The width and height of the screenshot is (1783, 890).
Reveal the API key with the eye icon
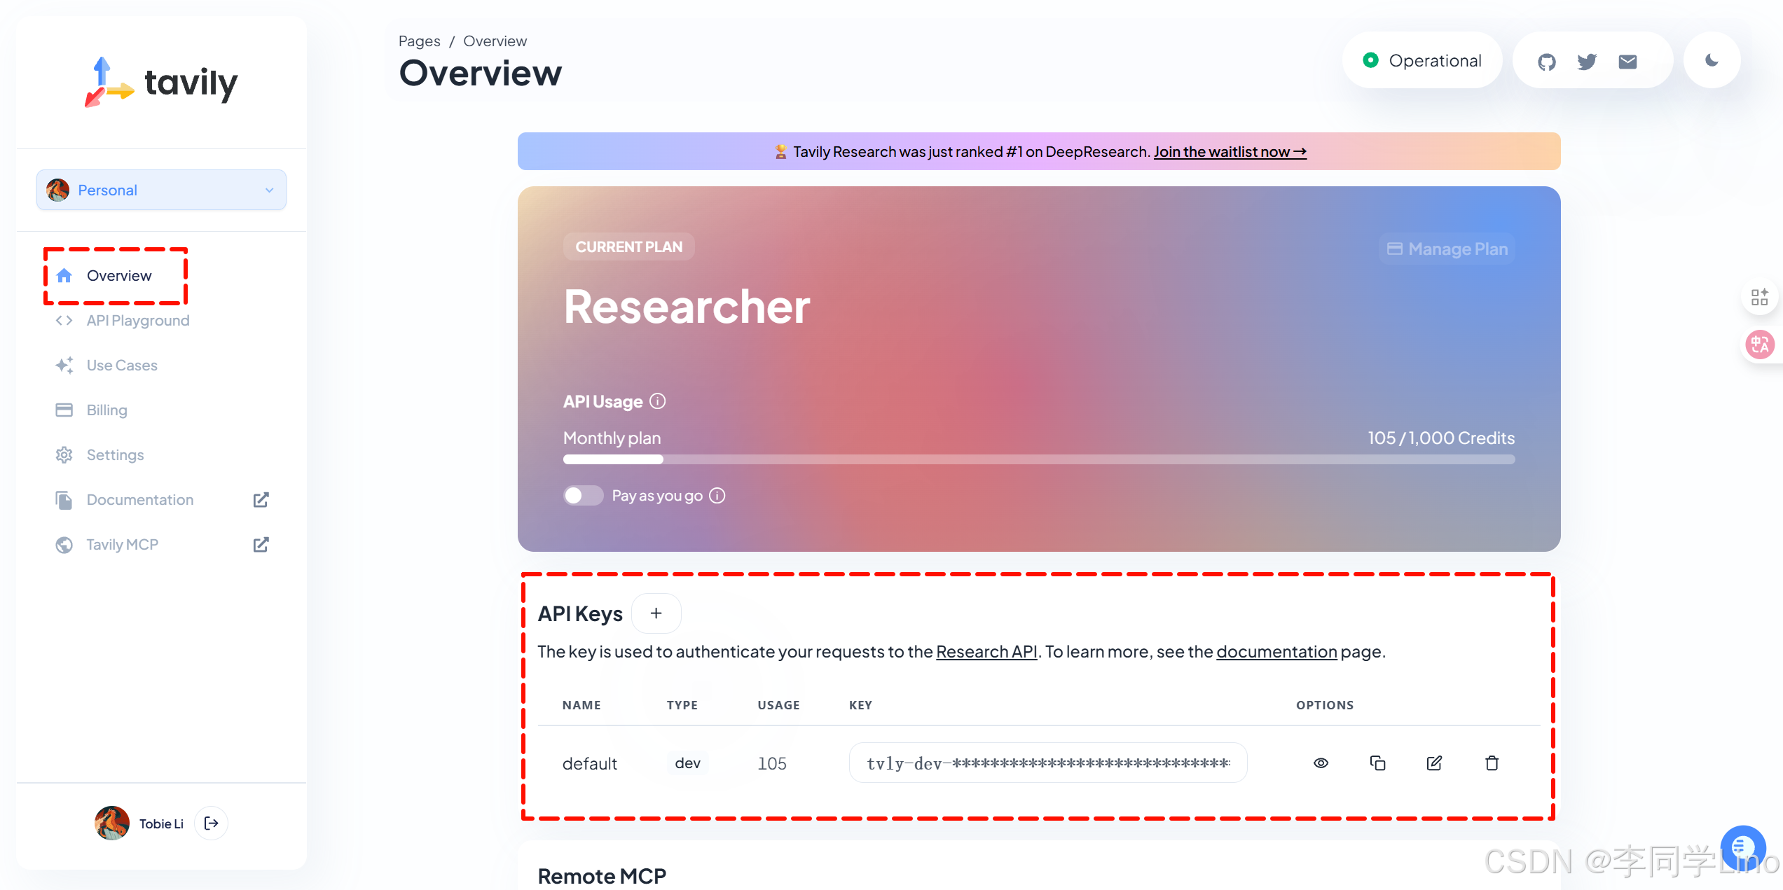point(1321,763)
